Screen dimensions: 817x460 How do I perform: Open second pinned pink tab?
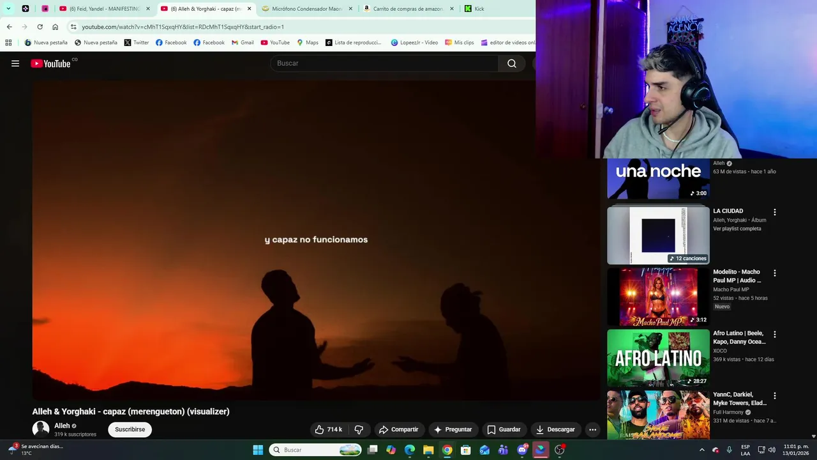pyautogui.click(x=45, y=9)
